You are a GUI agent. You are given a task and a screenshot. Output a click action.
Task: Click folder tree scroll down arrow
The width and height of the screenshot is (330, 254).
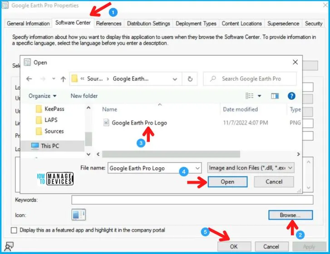(x=89, y=154)
